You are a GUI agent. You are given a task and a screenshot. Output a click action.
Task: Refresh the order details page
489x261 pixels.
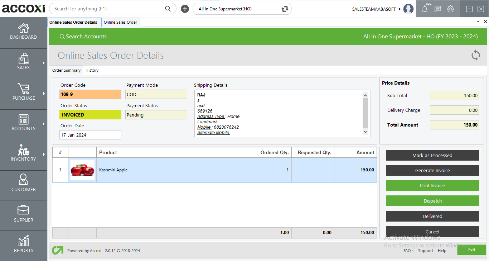[x=475, y=55]
